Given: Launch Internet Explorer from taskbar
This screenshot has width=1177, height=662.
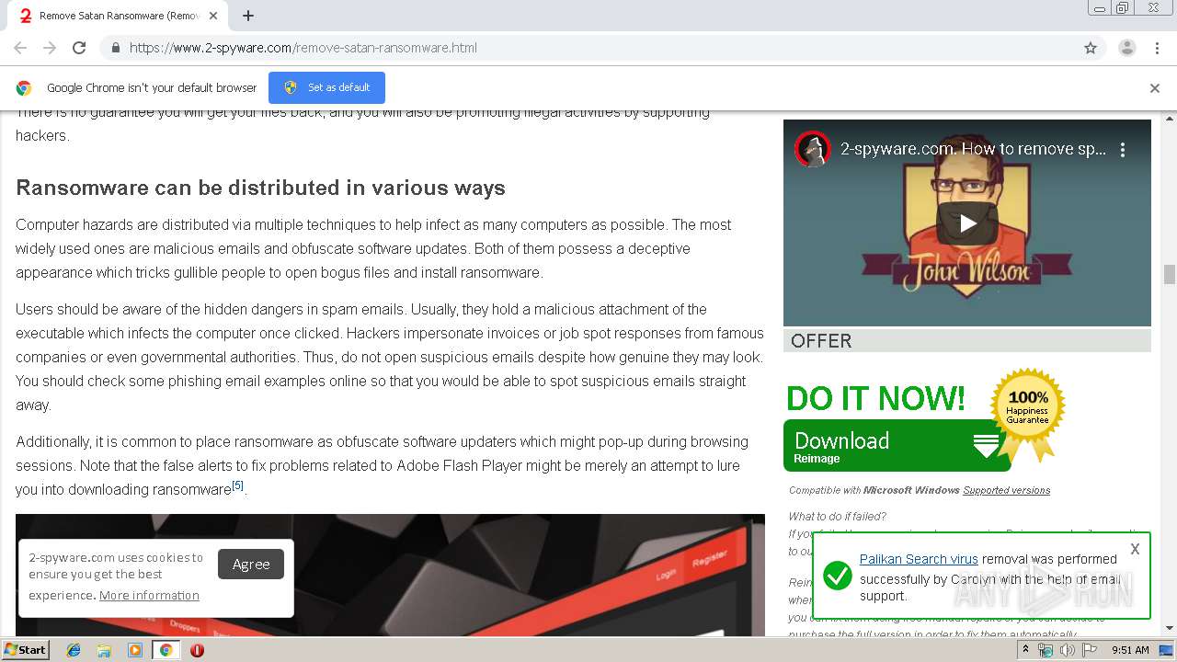Looking at the screenshot, I should pyautogui.click(x=74, y=650).
